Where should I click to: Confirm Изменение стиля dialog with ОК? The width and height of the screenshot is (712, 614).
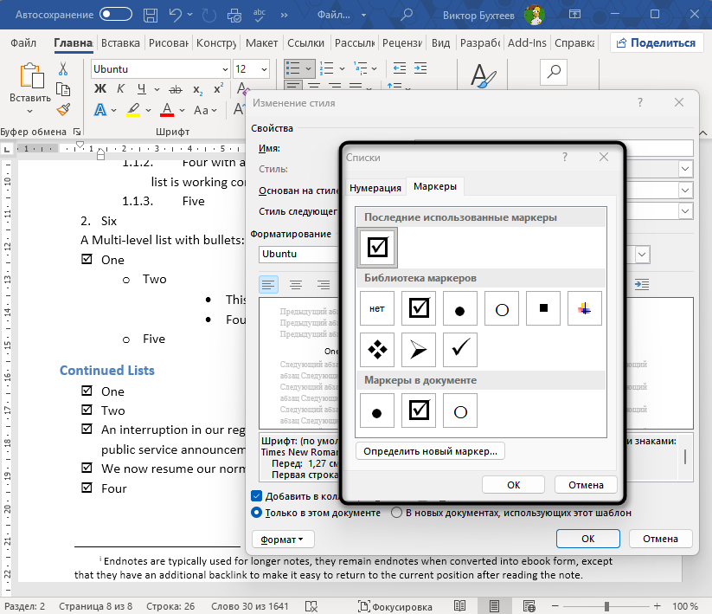(588, 539)
